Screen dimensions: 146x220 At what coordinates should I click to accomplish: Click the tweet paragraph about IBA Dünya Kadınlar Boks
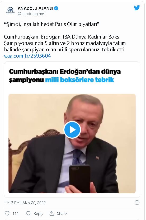tap(65, 43)
